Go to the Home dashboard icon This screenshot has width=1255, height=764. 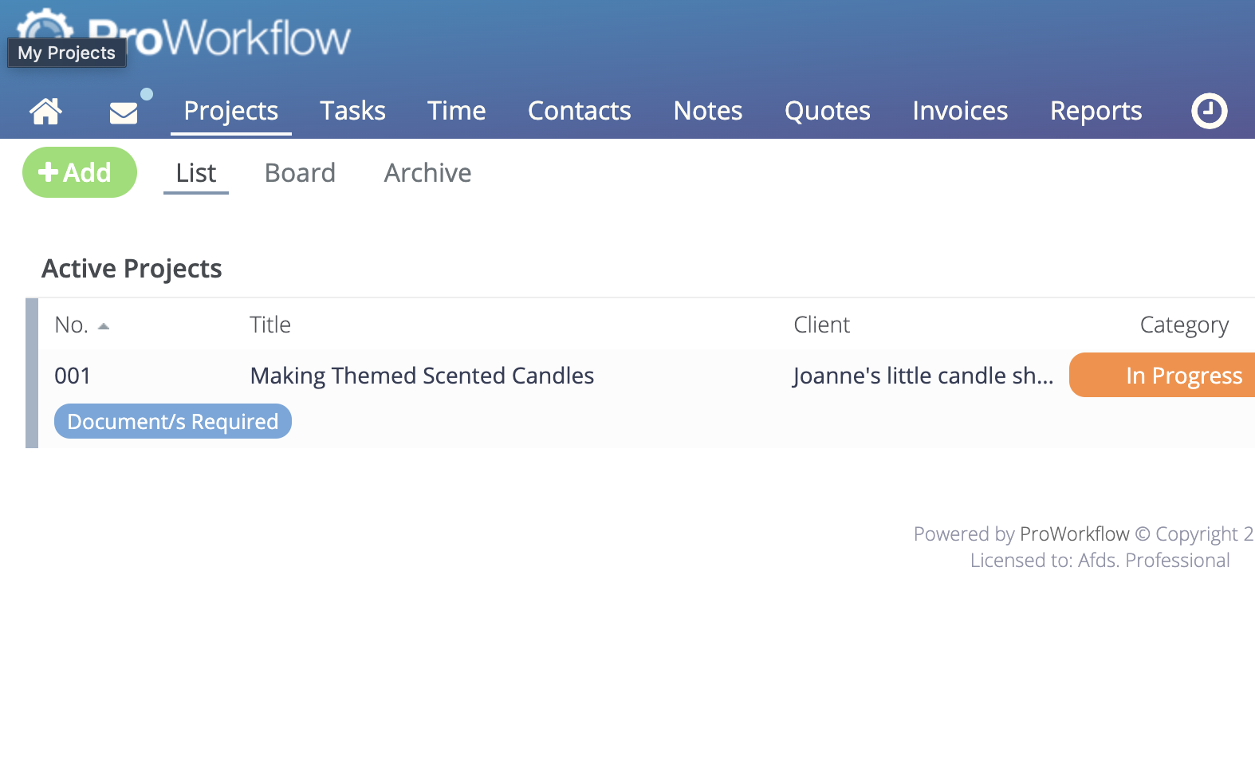(45, 111)
